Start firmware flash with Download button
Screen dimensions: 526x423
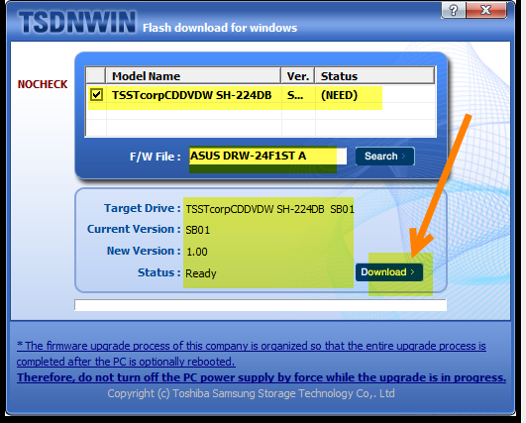[388, 272]
